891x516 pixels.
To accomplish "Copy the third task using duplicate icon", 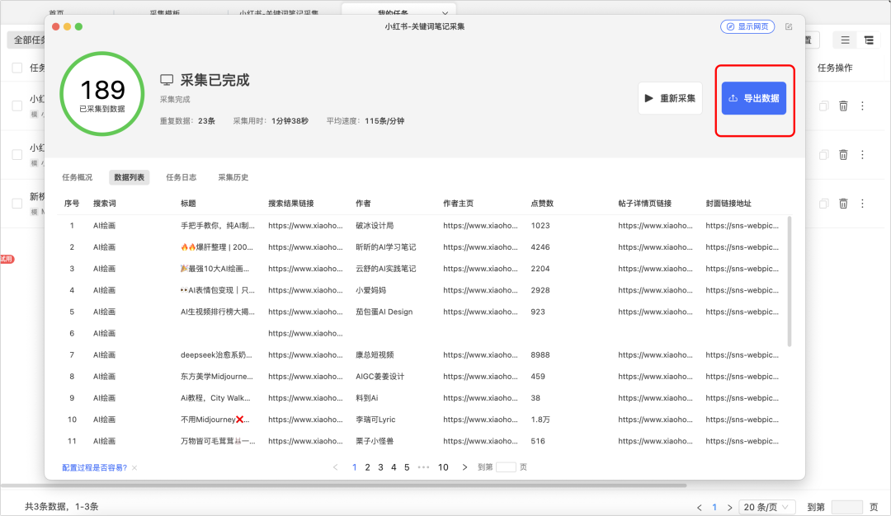I will tap(823, 204).
